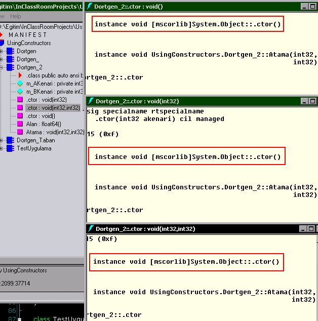Click the blue class icon for TestUygulama

(x=10, y=148)
